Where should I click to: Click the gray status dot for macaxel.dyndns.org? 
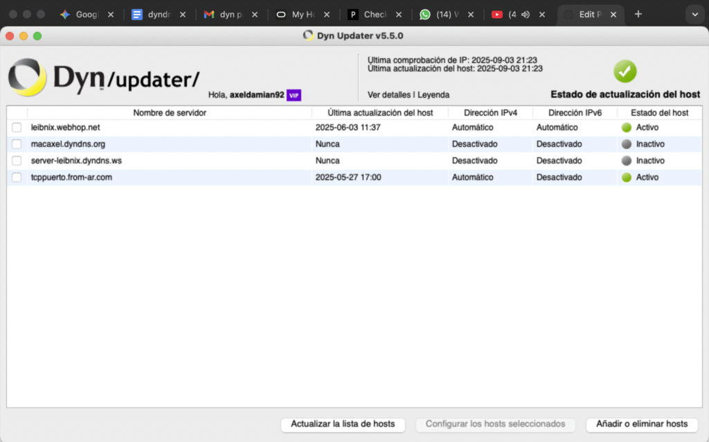[626, 144]
